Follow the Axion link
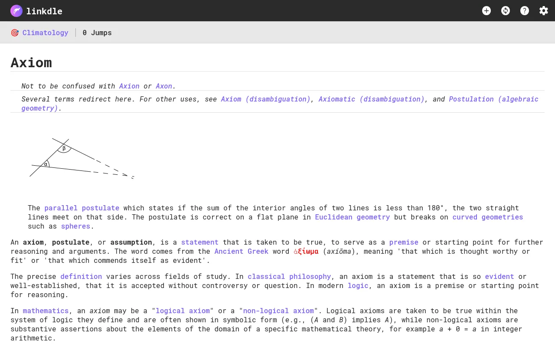Screen dimensions: 555x347 click(129, 86)
